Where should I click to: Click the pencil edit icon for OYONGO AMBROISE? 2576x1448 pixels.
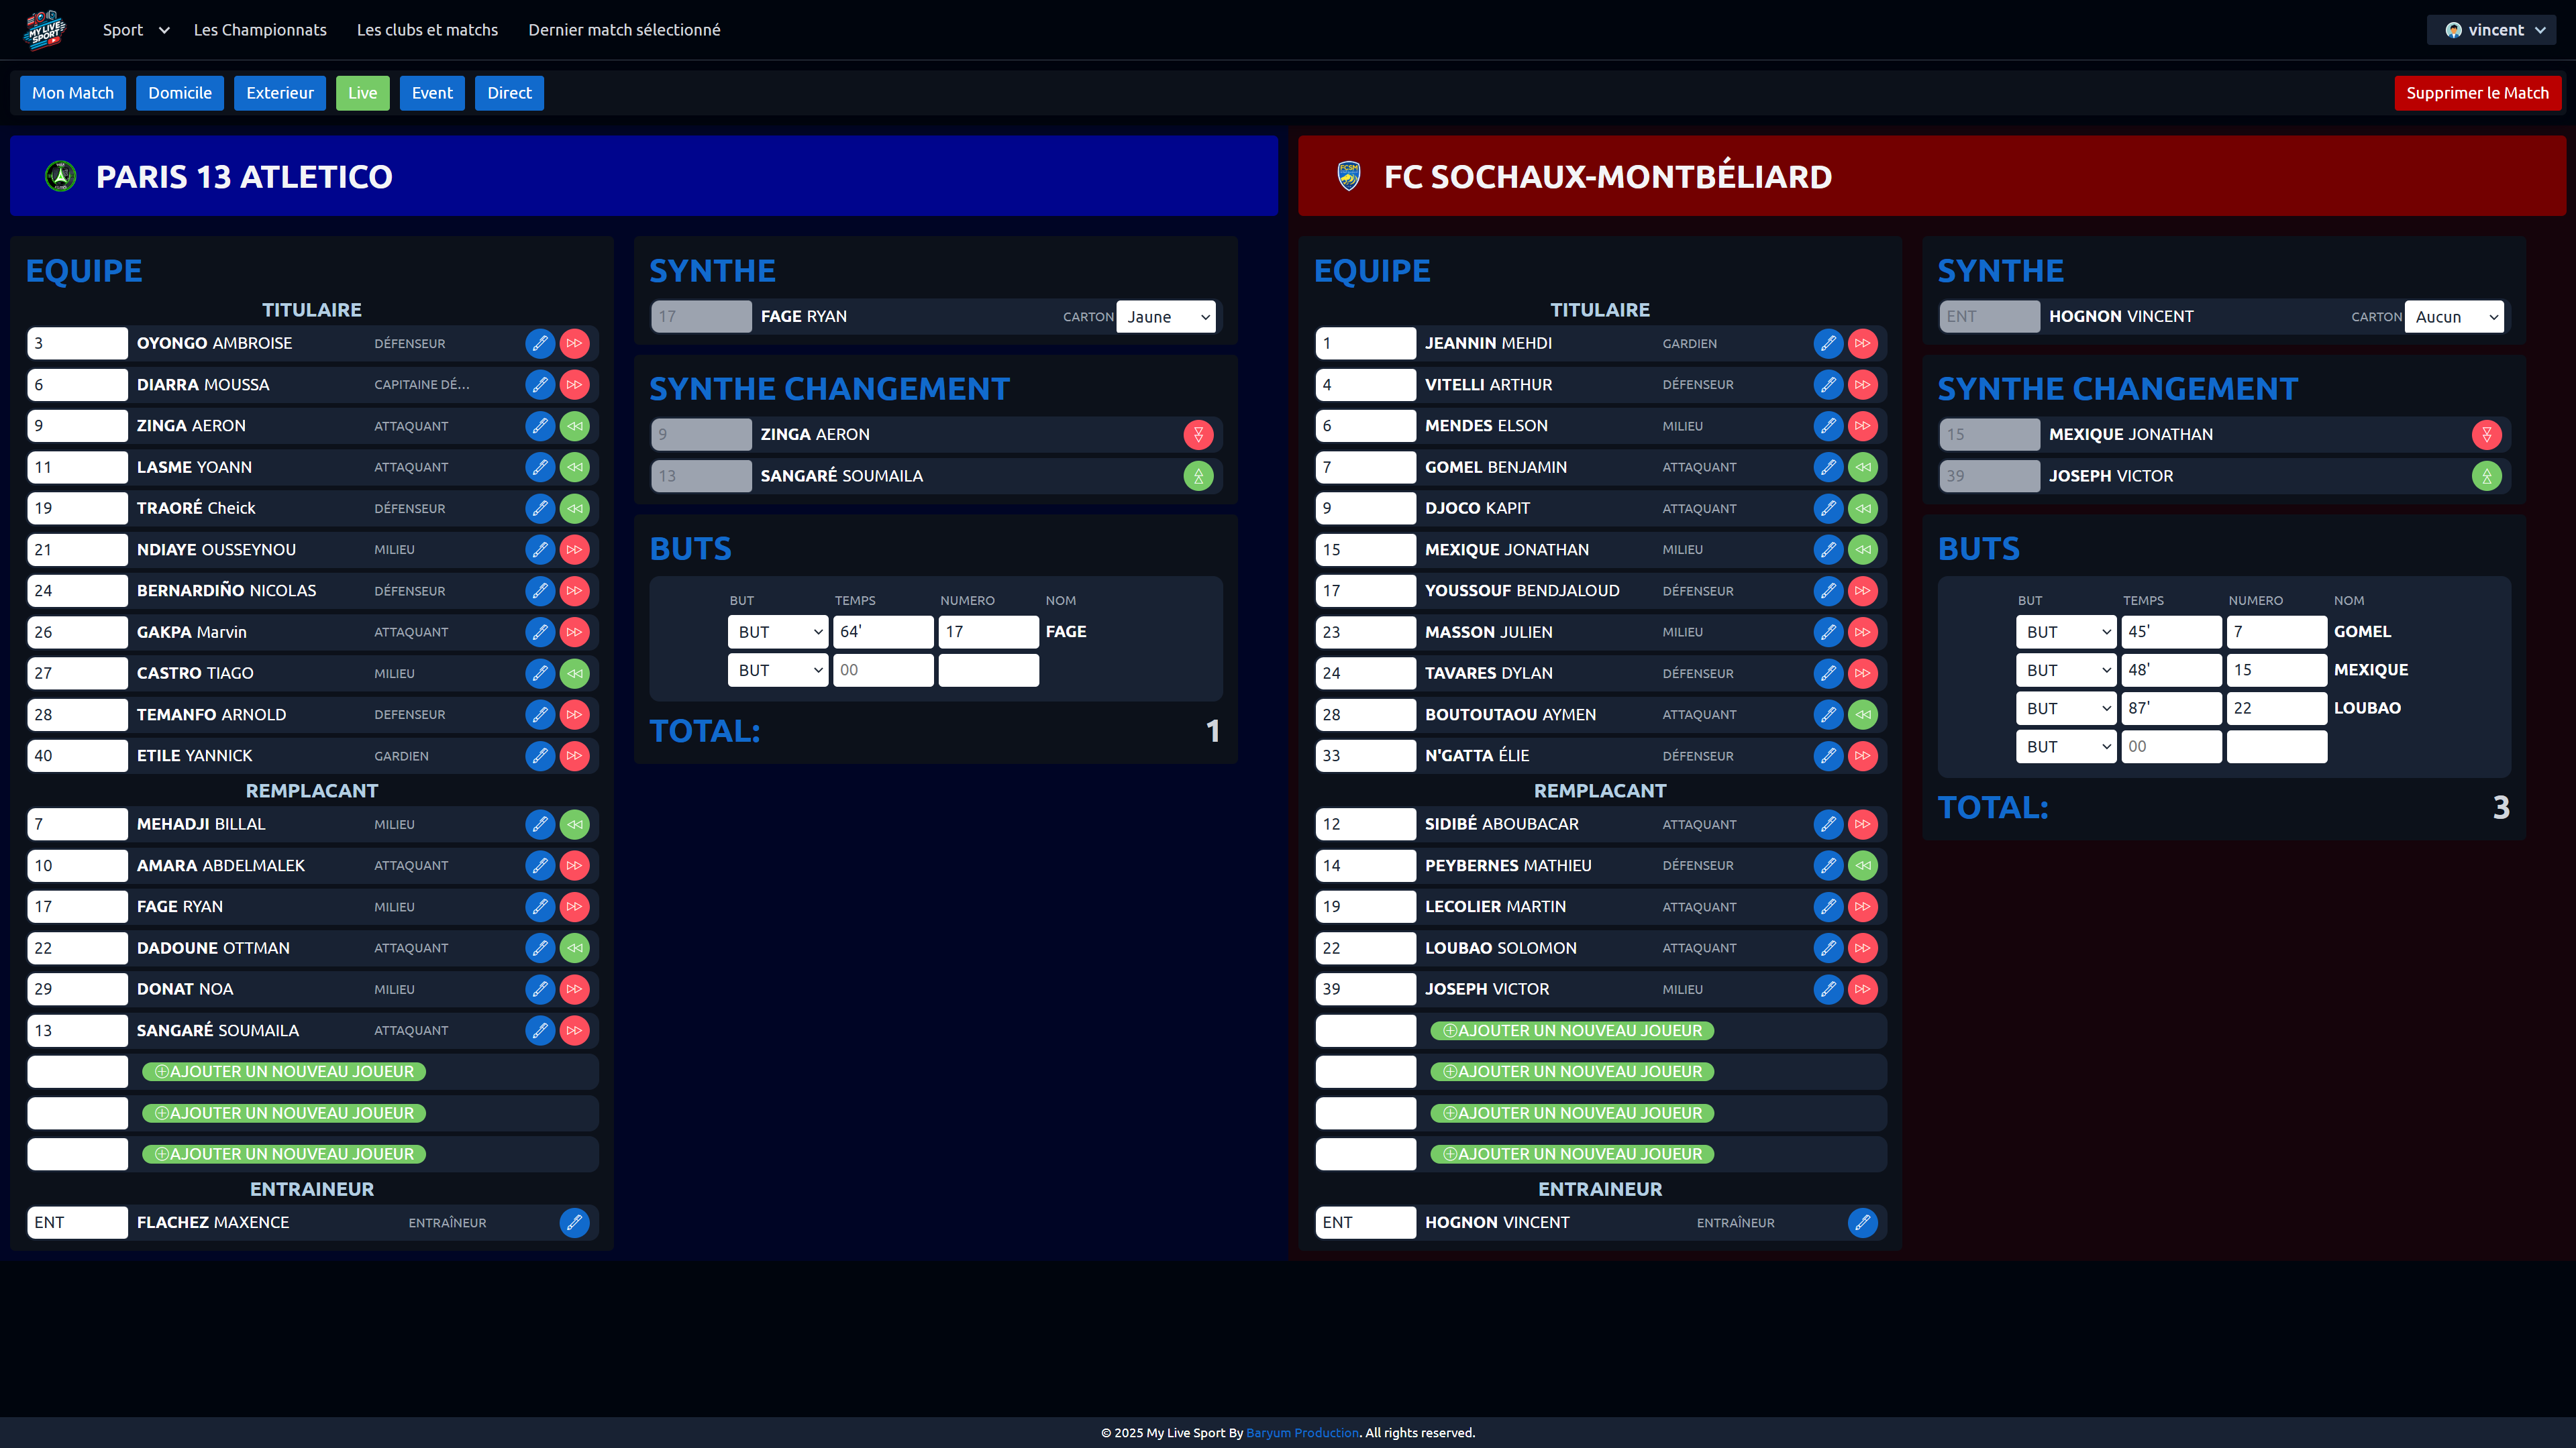[540, 343]
